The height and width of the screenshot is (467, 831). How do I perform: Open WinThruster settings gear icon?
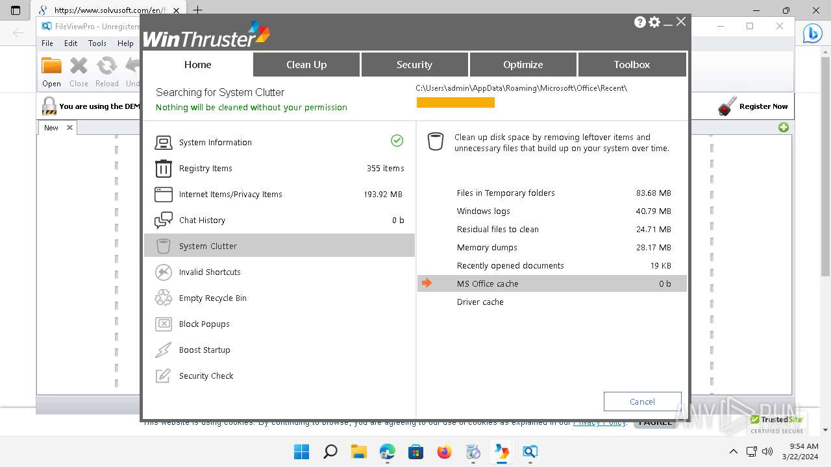654,22
